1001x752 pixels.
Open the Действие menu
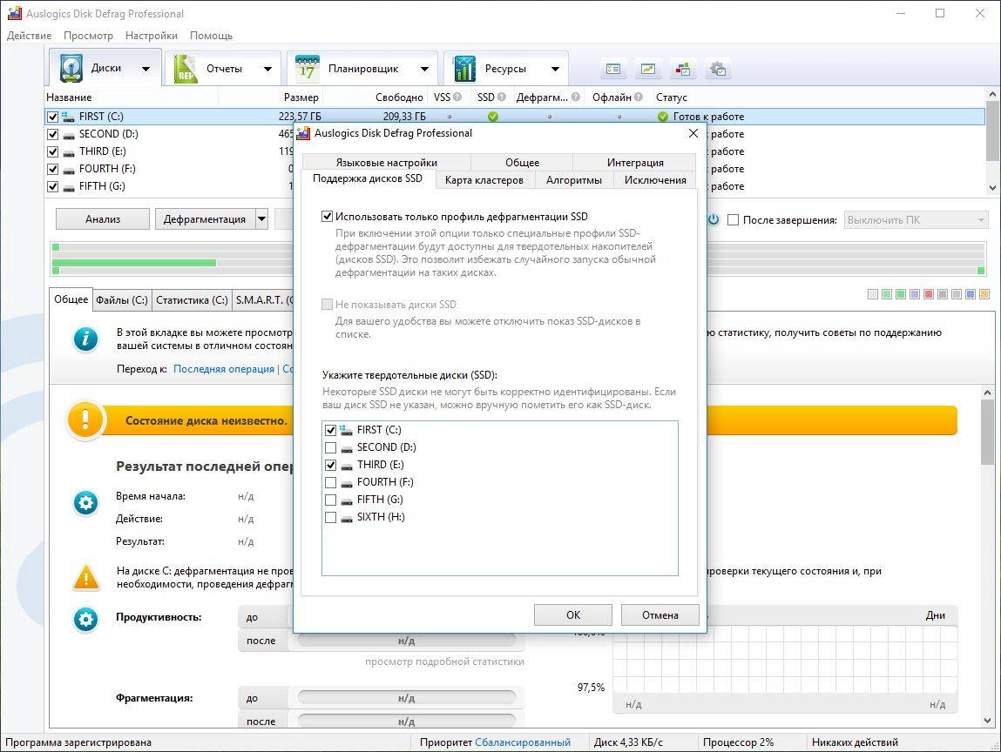(x=29, y=35)
